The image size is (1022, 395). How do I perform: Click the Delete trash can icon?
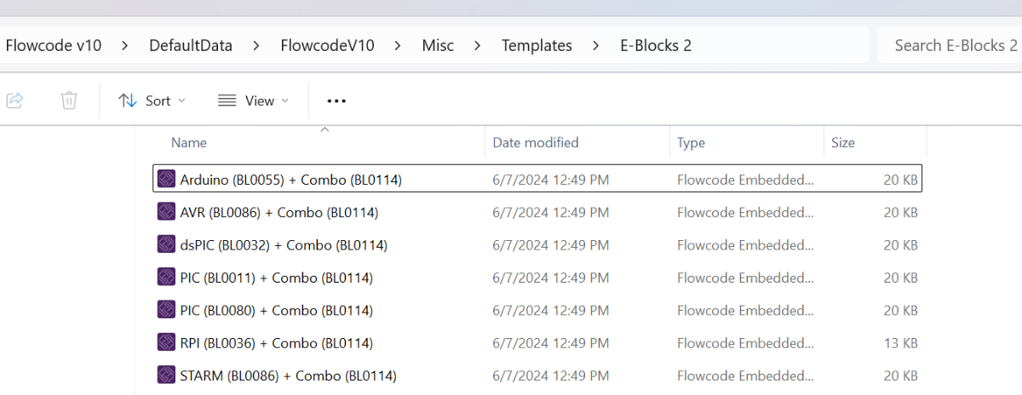pos(69,100)
